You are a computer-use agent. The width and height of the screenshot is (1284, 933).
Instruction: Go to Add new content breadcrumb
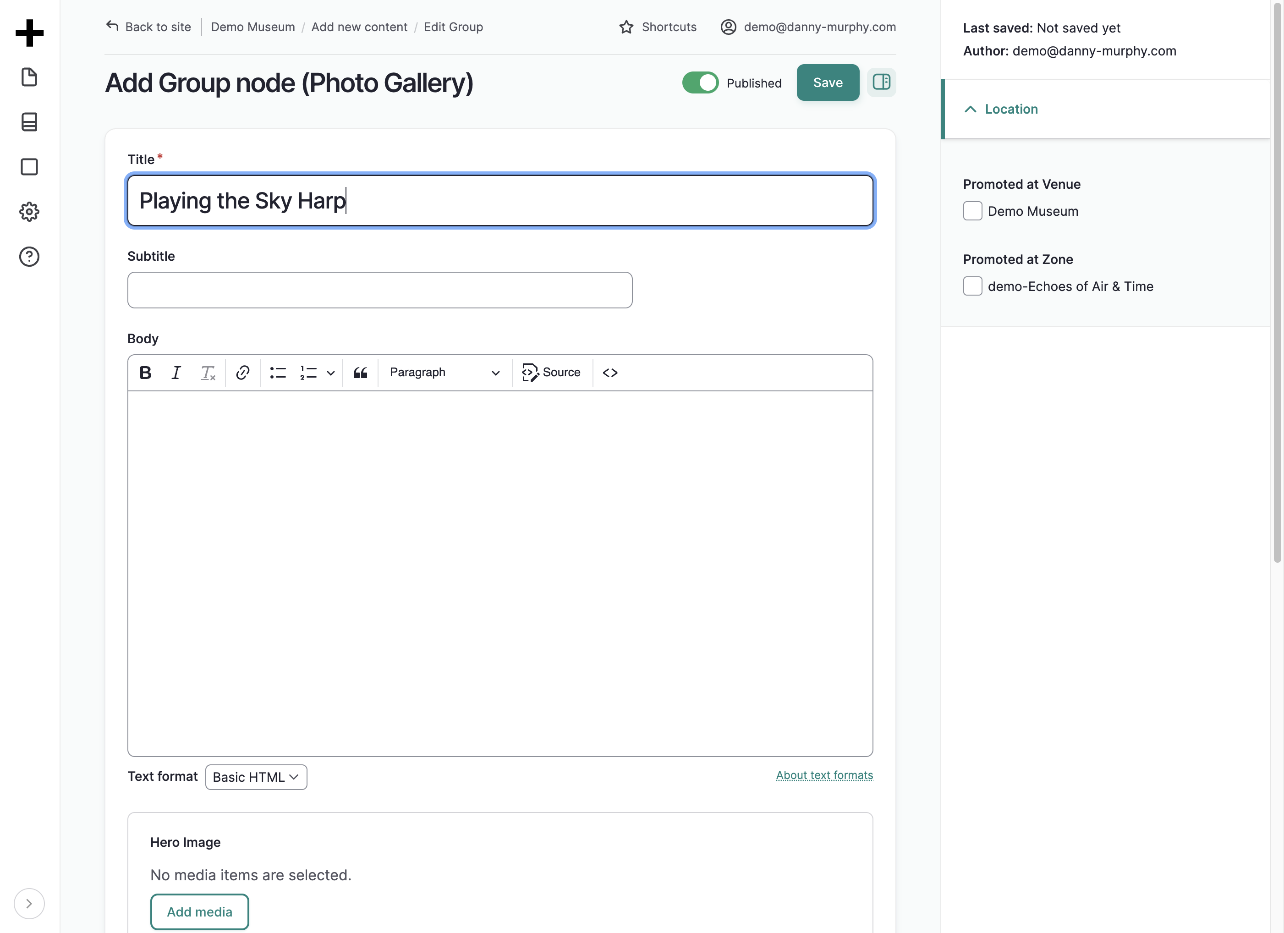[x=359, y=27]
